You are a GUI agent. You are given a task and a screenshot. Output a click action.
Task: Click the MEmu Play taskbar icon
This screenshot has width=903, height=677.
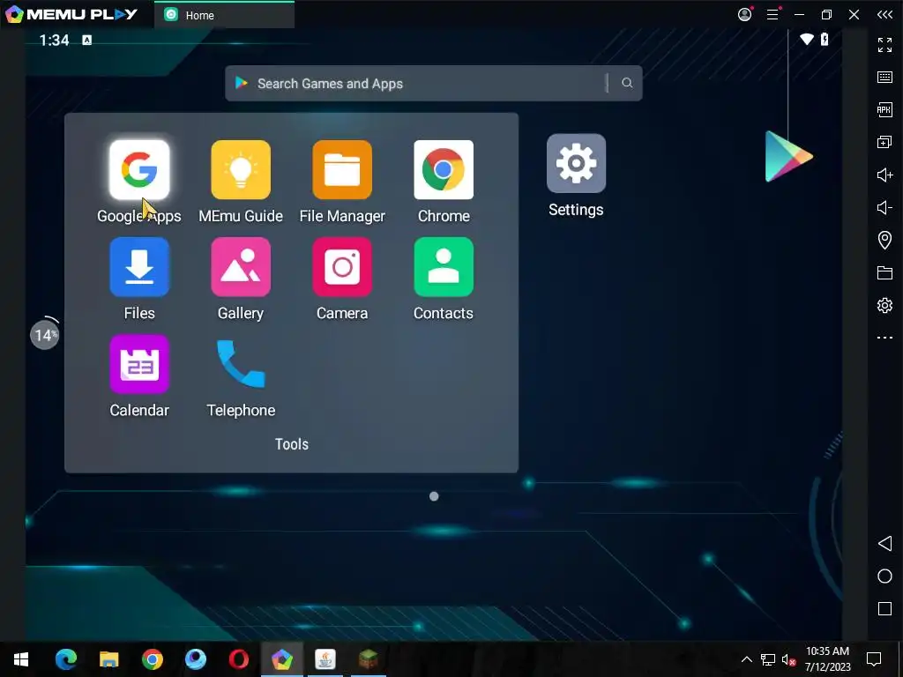pos(281,659)
